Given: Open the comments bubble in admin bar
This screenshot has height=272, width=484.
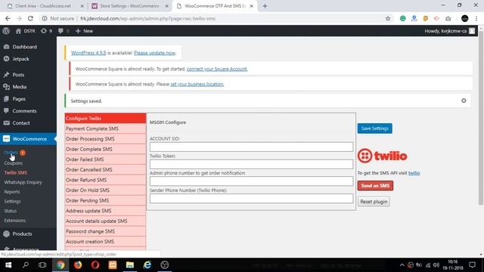Looking at the screenshot, I should pyautogui.click(x=60, y=31).
